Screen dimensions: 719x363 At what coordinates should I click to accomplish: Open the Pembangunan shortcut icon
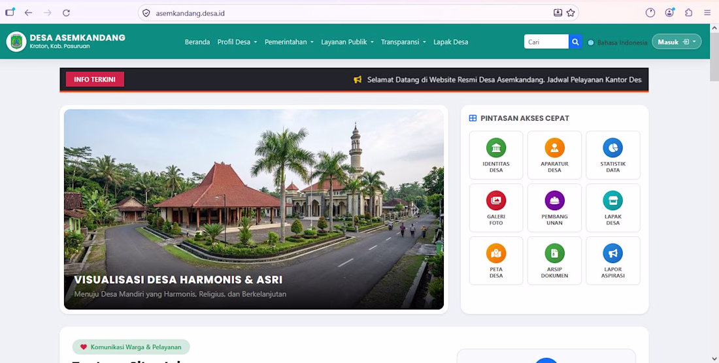554,200
